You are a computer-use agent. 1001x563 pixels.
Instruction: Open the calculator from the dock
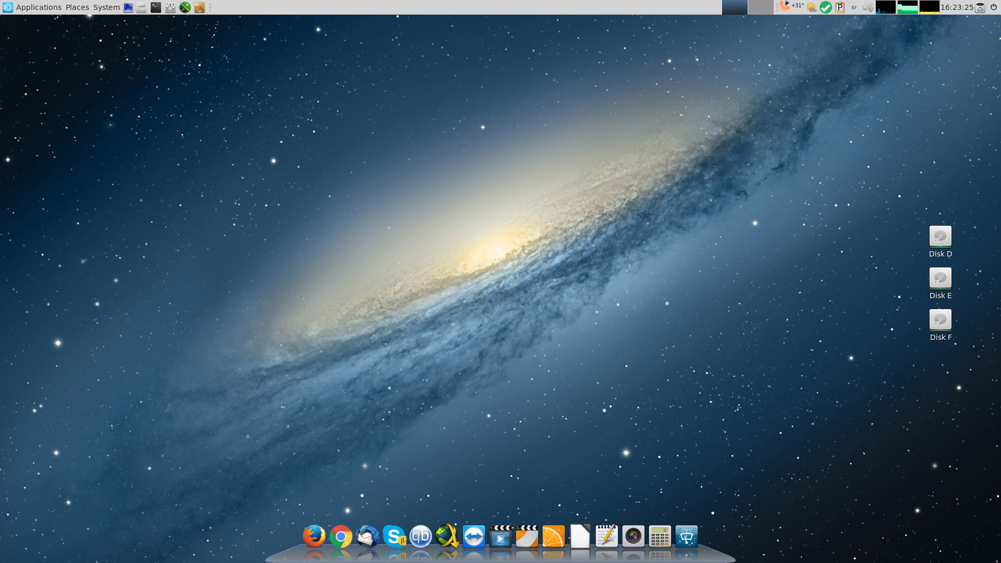pyautogui.click(x=660, y=536)
